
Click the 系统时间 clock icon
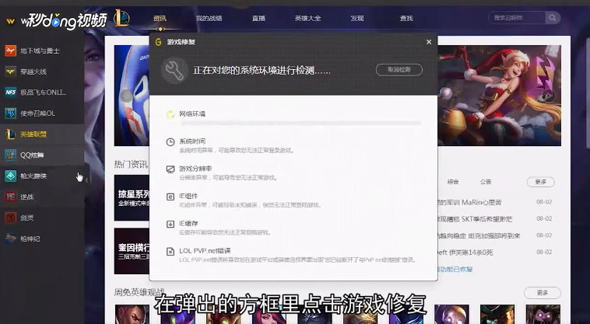click(170, 142)
